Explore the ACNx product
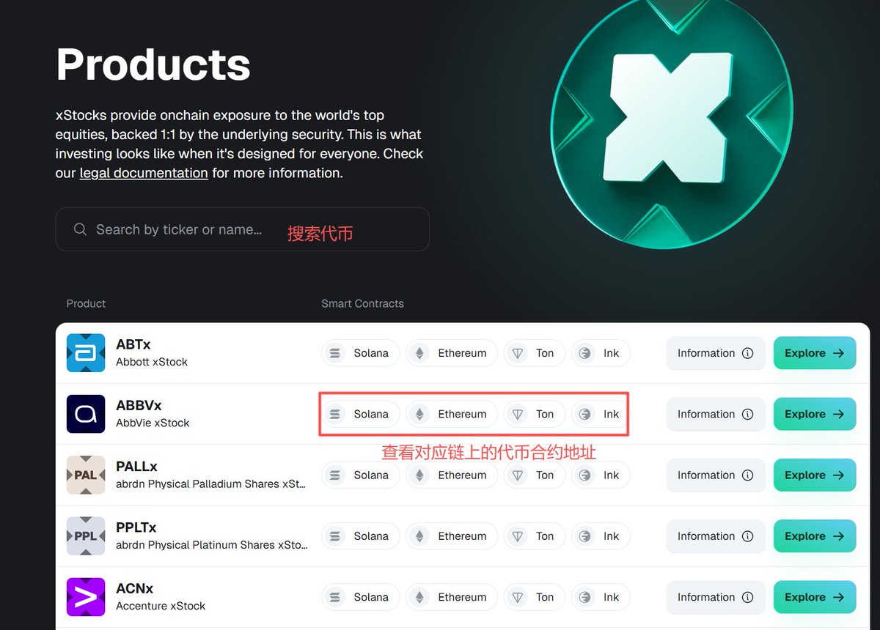Image resolution: width=880 pixels, height=630 pixels. click(x=814, y=597)
